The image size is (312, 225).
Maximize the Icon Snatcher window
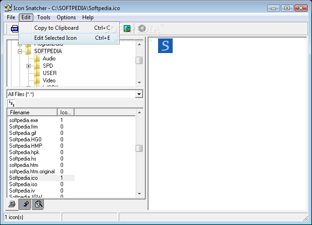287,8
